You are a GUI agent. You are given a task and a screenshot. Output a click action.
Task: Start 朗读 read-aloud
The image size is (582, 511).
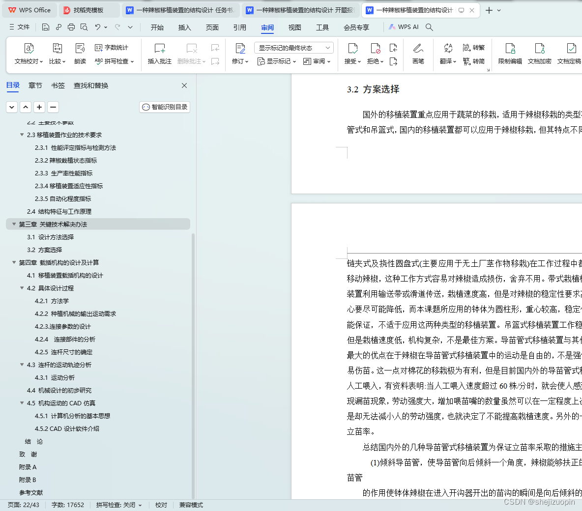[x=80, y=54]
